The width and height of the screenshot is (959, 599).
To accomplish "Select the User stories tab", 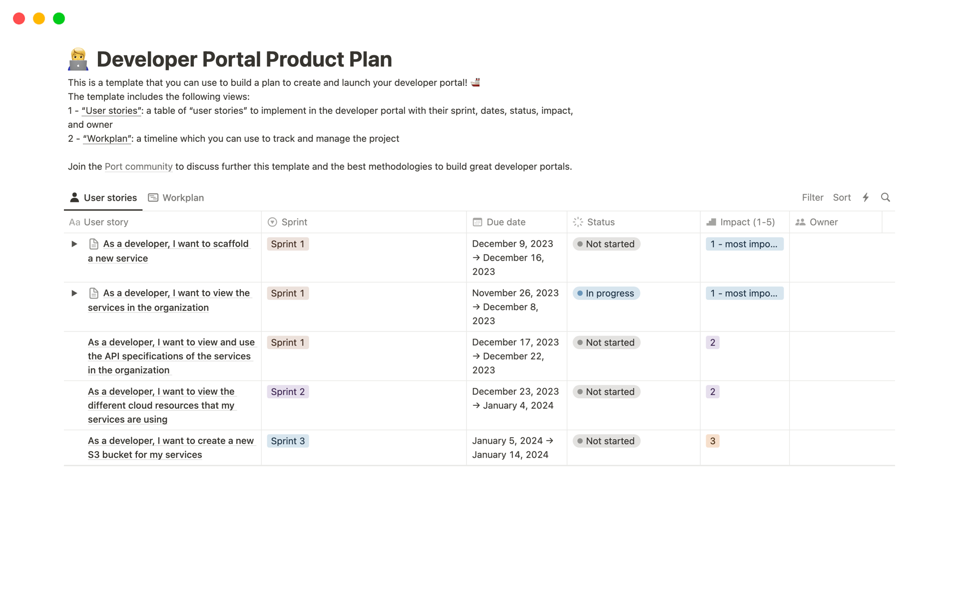I will tap(110, 198).
